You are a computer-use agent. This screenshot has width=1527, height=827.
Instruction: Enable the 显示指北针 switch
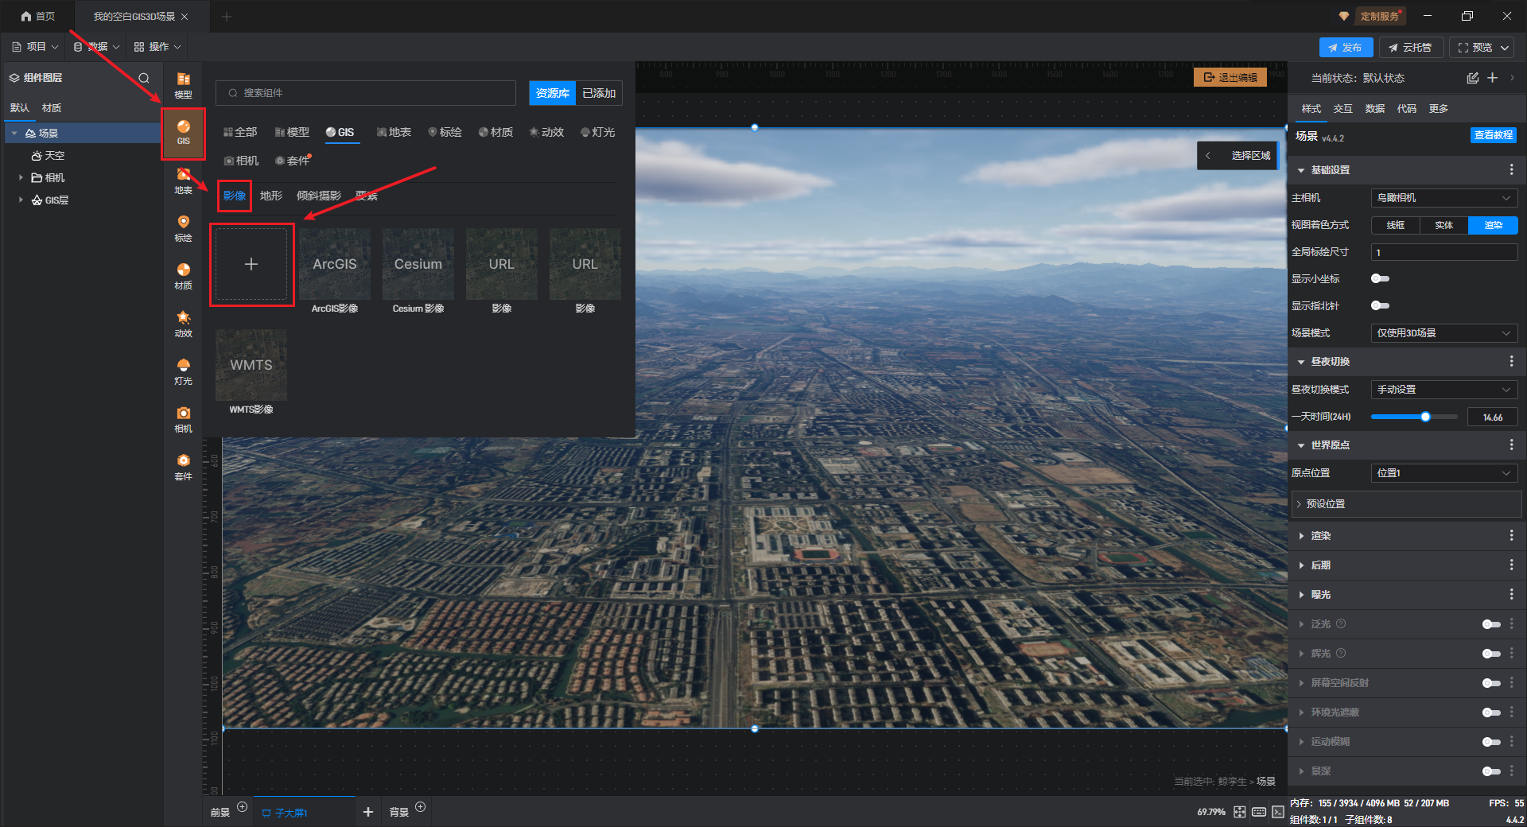pyautogui.click(x=1380, y=305)
